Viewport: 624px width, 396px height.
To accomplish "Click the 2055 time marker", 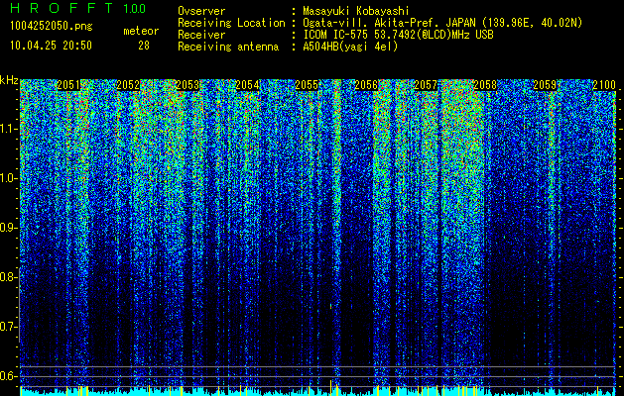I will [307, 85].
